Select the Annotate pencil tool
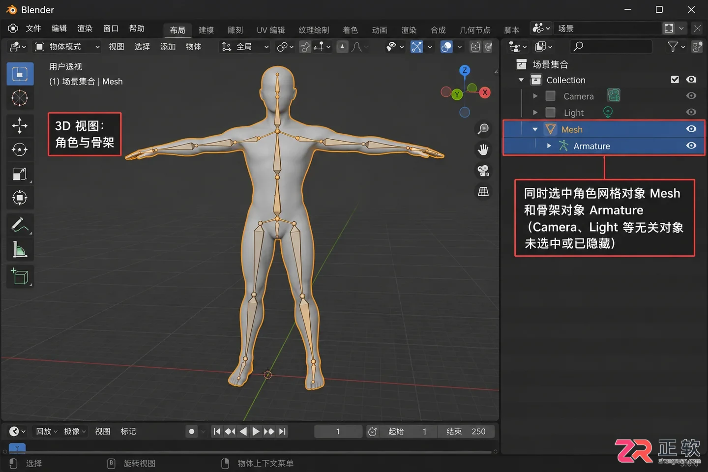Screen dimensions: 708x472 20,225
